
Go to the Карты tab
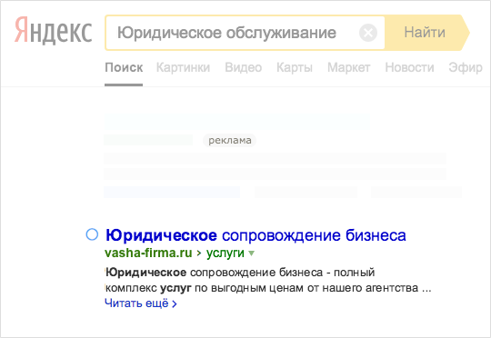(295, 67)
